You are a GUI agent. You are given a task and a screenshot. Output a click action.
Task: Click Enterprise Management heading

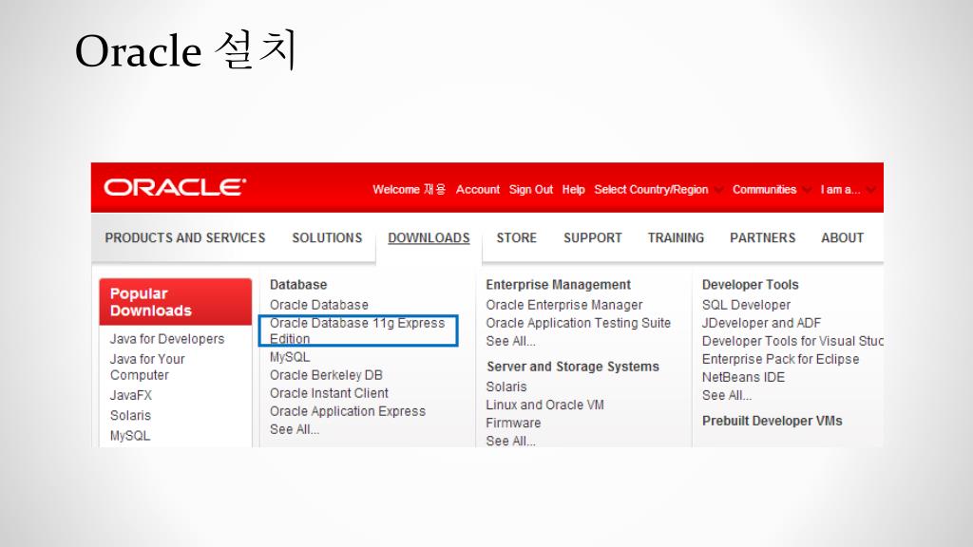click(558, 285)
